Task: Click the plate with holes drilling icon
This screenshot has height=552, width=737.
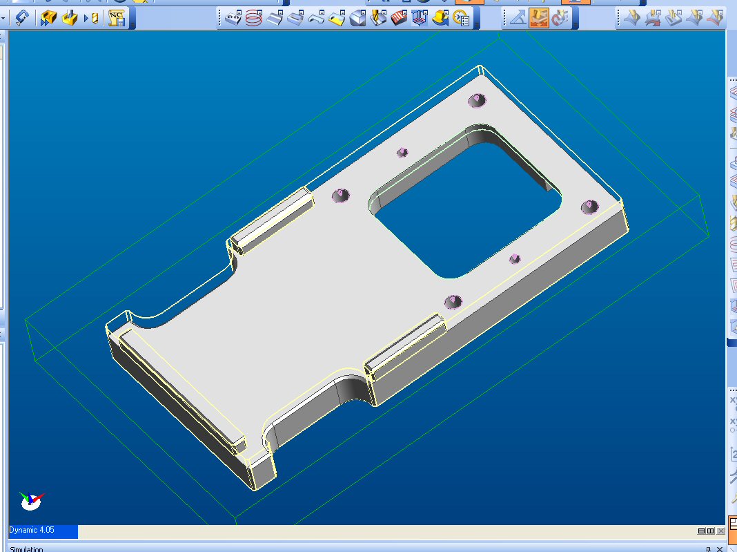Action: pyautogui.click(x=233, y=19)
